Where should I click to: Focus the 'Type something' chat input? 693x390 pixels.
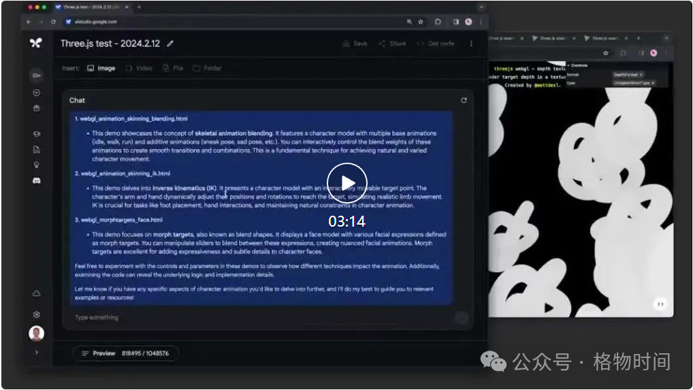(x=259, y=317)
